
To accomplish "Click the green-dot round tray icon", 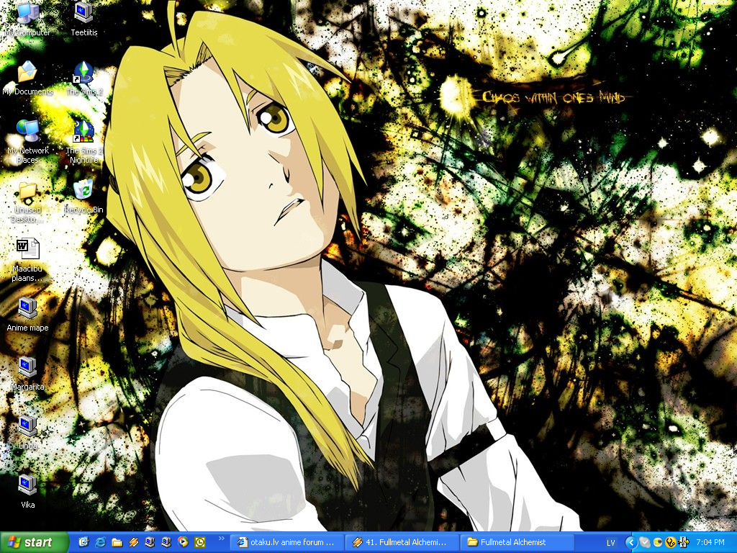I will tap(658, 543).
